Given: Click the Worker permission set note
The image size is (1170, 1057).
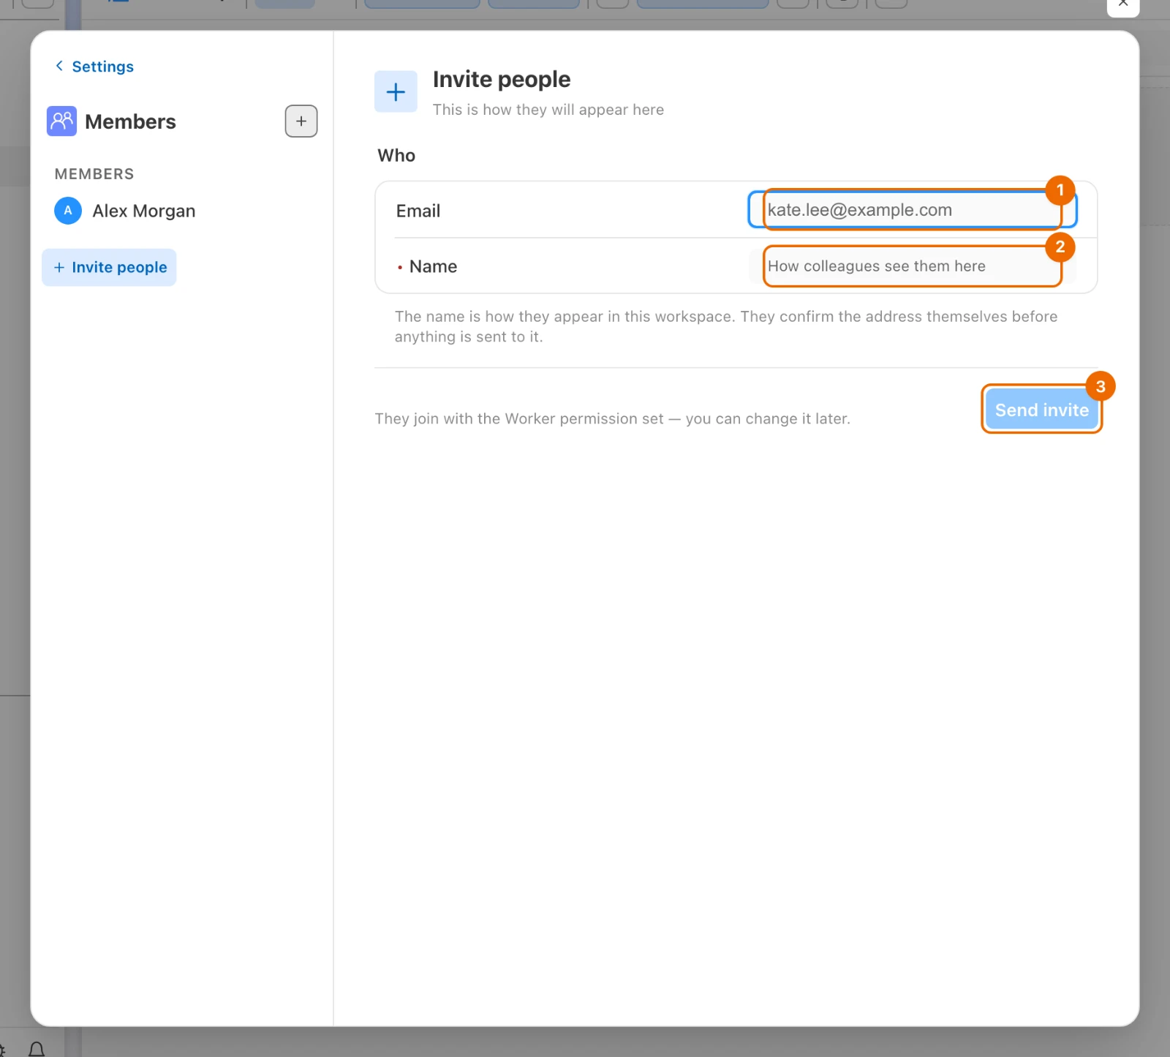Looking at the screenshot, I should click(613, 419).
